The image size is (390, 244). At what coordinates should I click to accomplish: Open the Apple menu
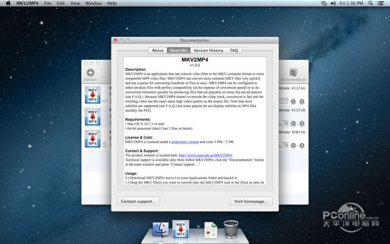(8, 3)
